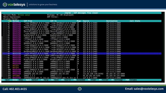Click Dialogs: 45 (40 displayed) text
Screen dimensions: 166x93
[x=60, y=15]
